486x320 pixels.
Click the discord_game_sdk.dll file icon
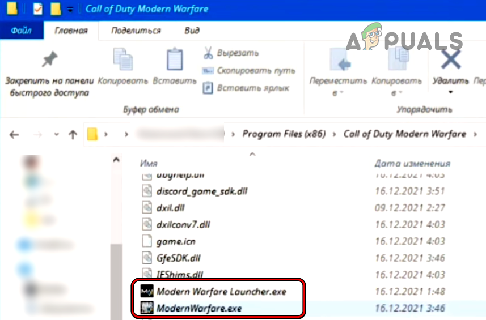147,191
